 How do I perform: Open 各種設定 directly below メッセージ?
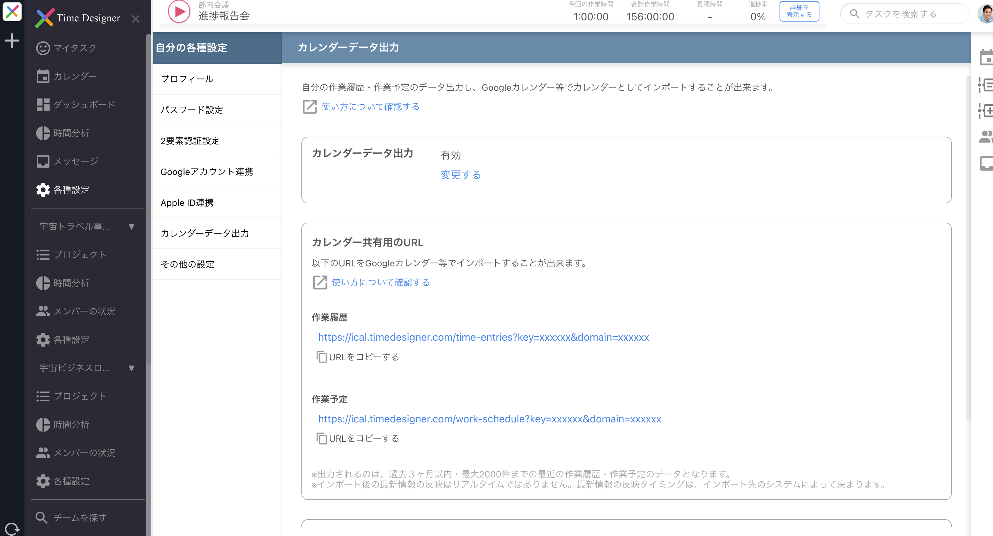point(62,189)
